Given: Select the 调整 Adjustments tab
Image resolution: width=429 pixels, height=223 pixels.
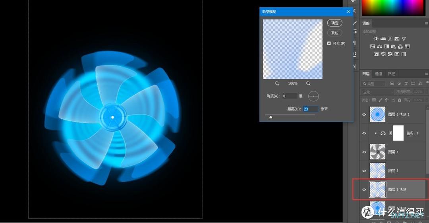Looking at the screenshot, I should coord(366,23).
